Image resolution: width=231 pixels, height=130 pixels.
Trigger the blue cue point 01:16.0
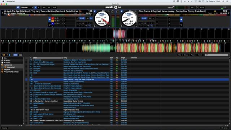tap(53, 23)
